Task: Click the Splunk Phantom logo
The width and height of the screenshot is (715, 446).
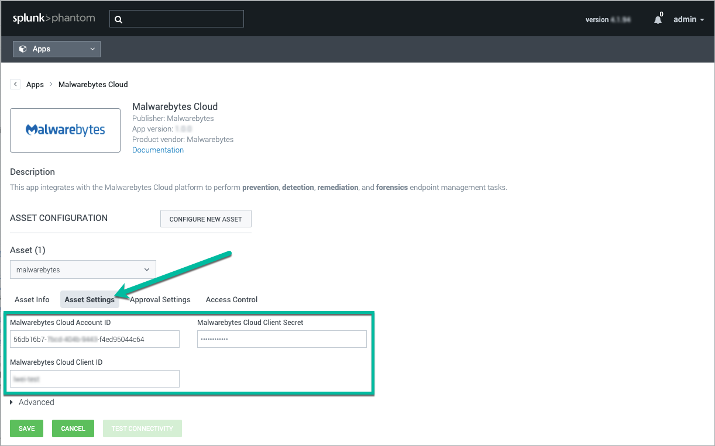Action: (54, 19)
